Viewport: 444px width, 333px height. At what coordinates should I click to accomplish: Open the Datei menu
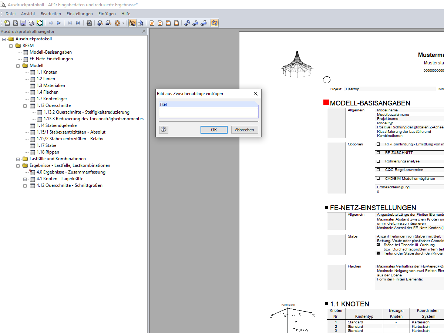[x=10, y=14]
